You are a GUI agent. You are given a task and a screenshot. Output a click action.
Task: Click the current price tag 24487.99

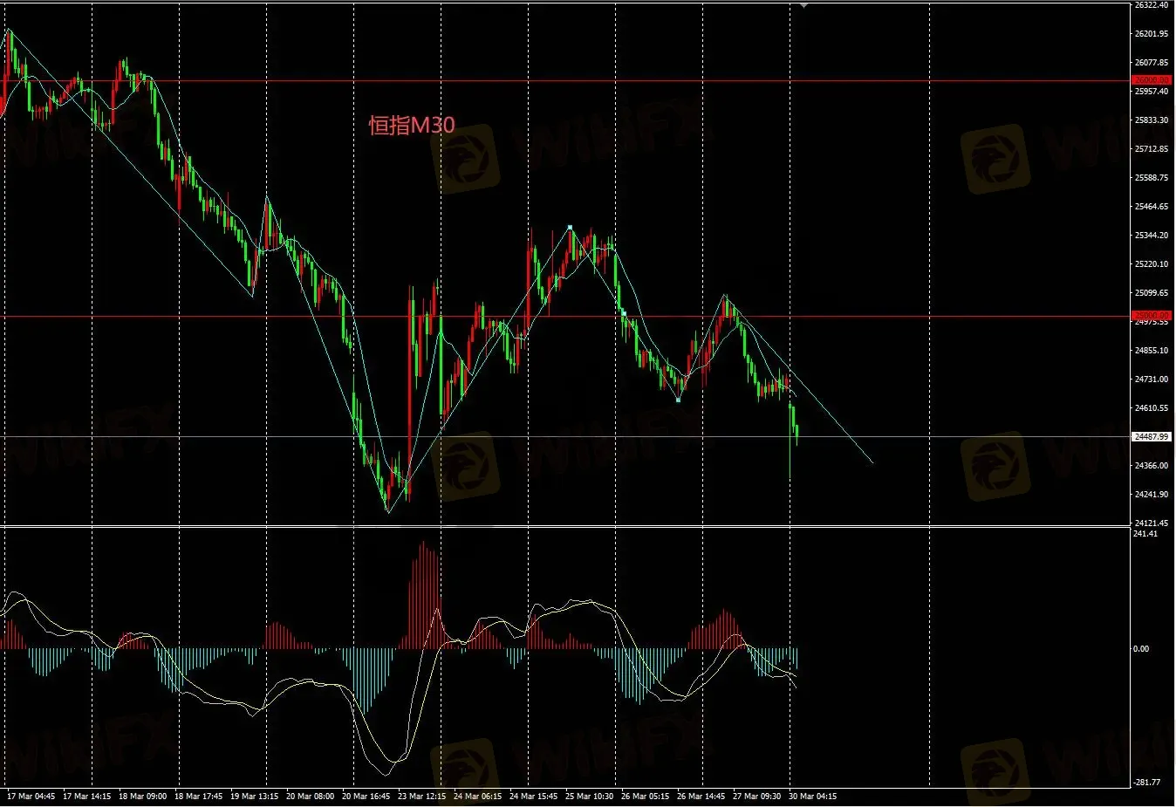click(1152, 436)
